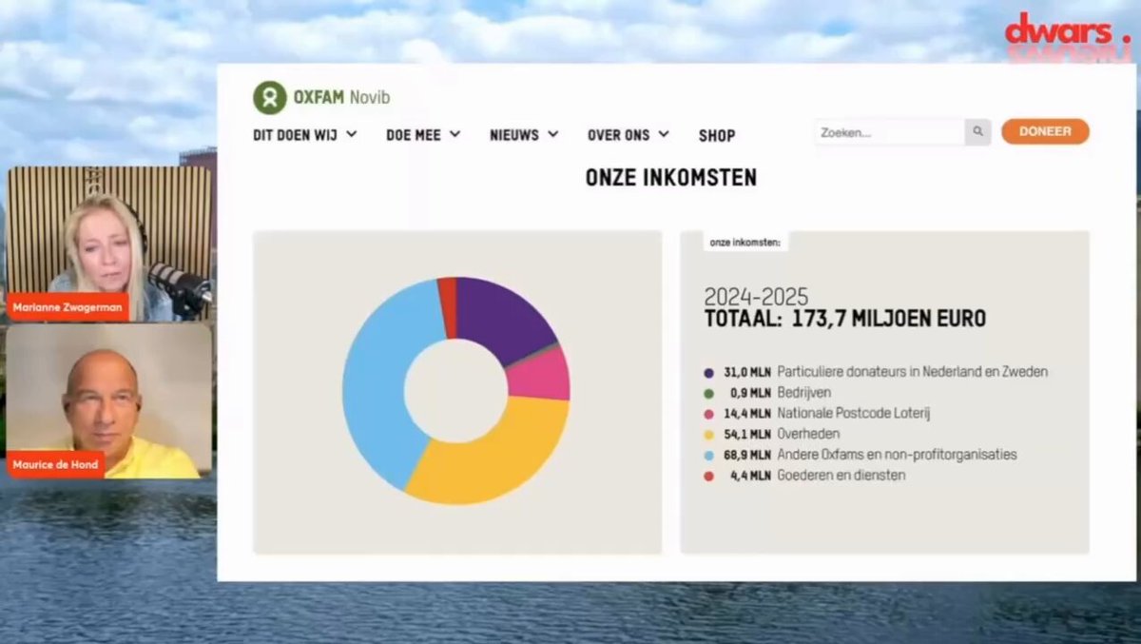Click 'Andere Oxfams en non-profitorganisaties' label
This screenshot has height=644, width=1141.
pyautogui.click(x=897, y=455)
